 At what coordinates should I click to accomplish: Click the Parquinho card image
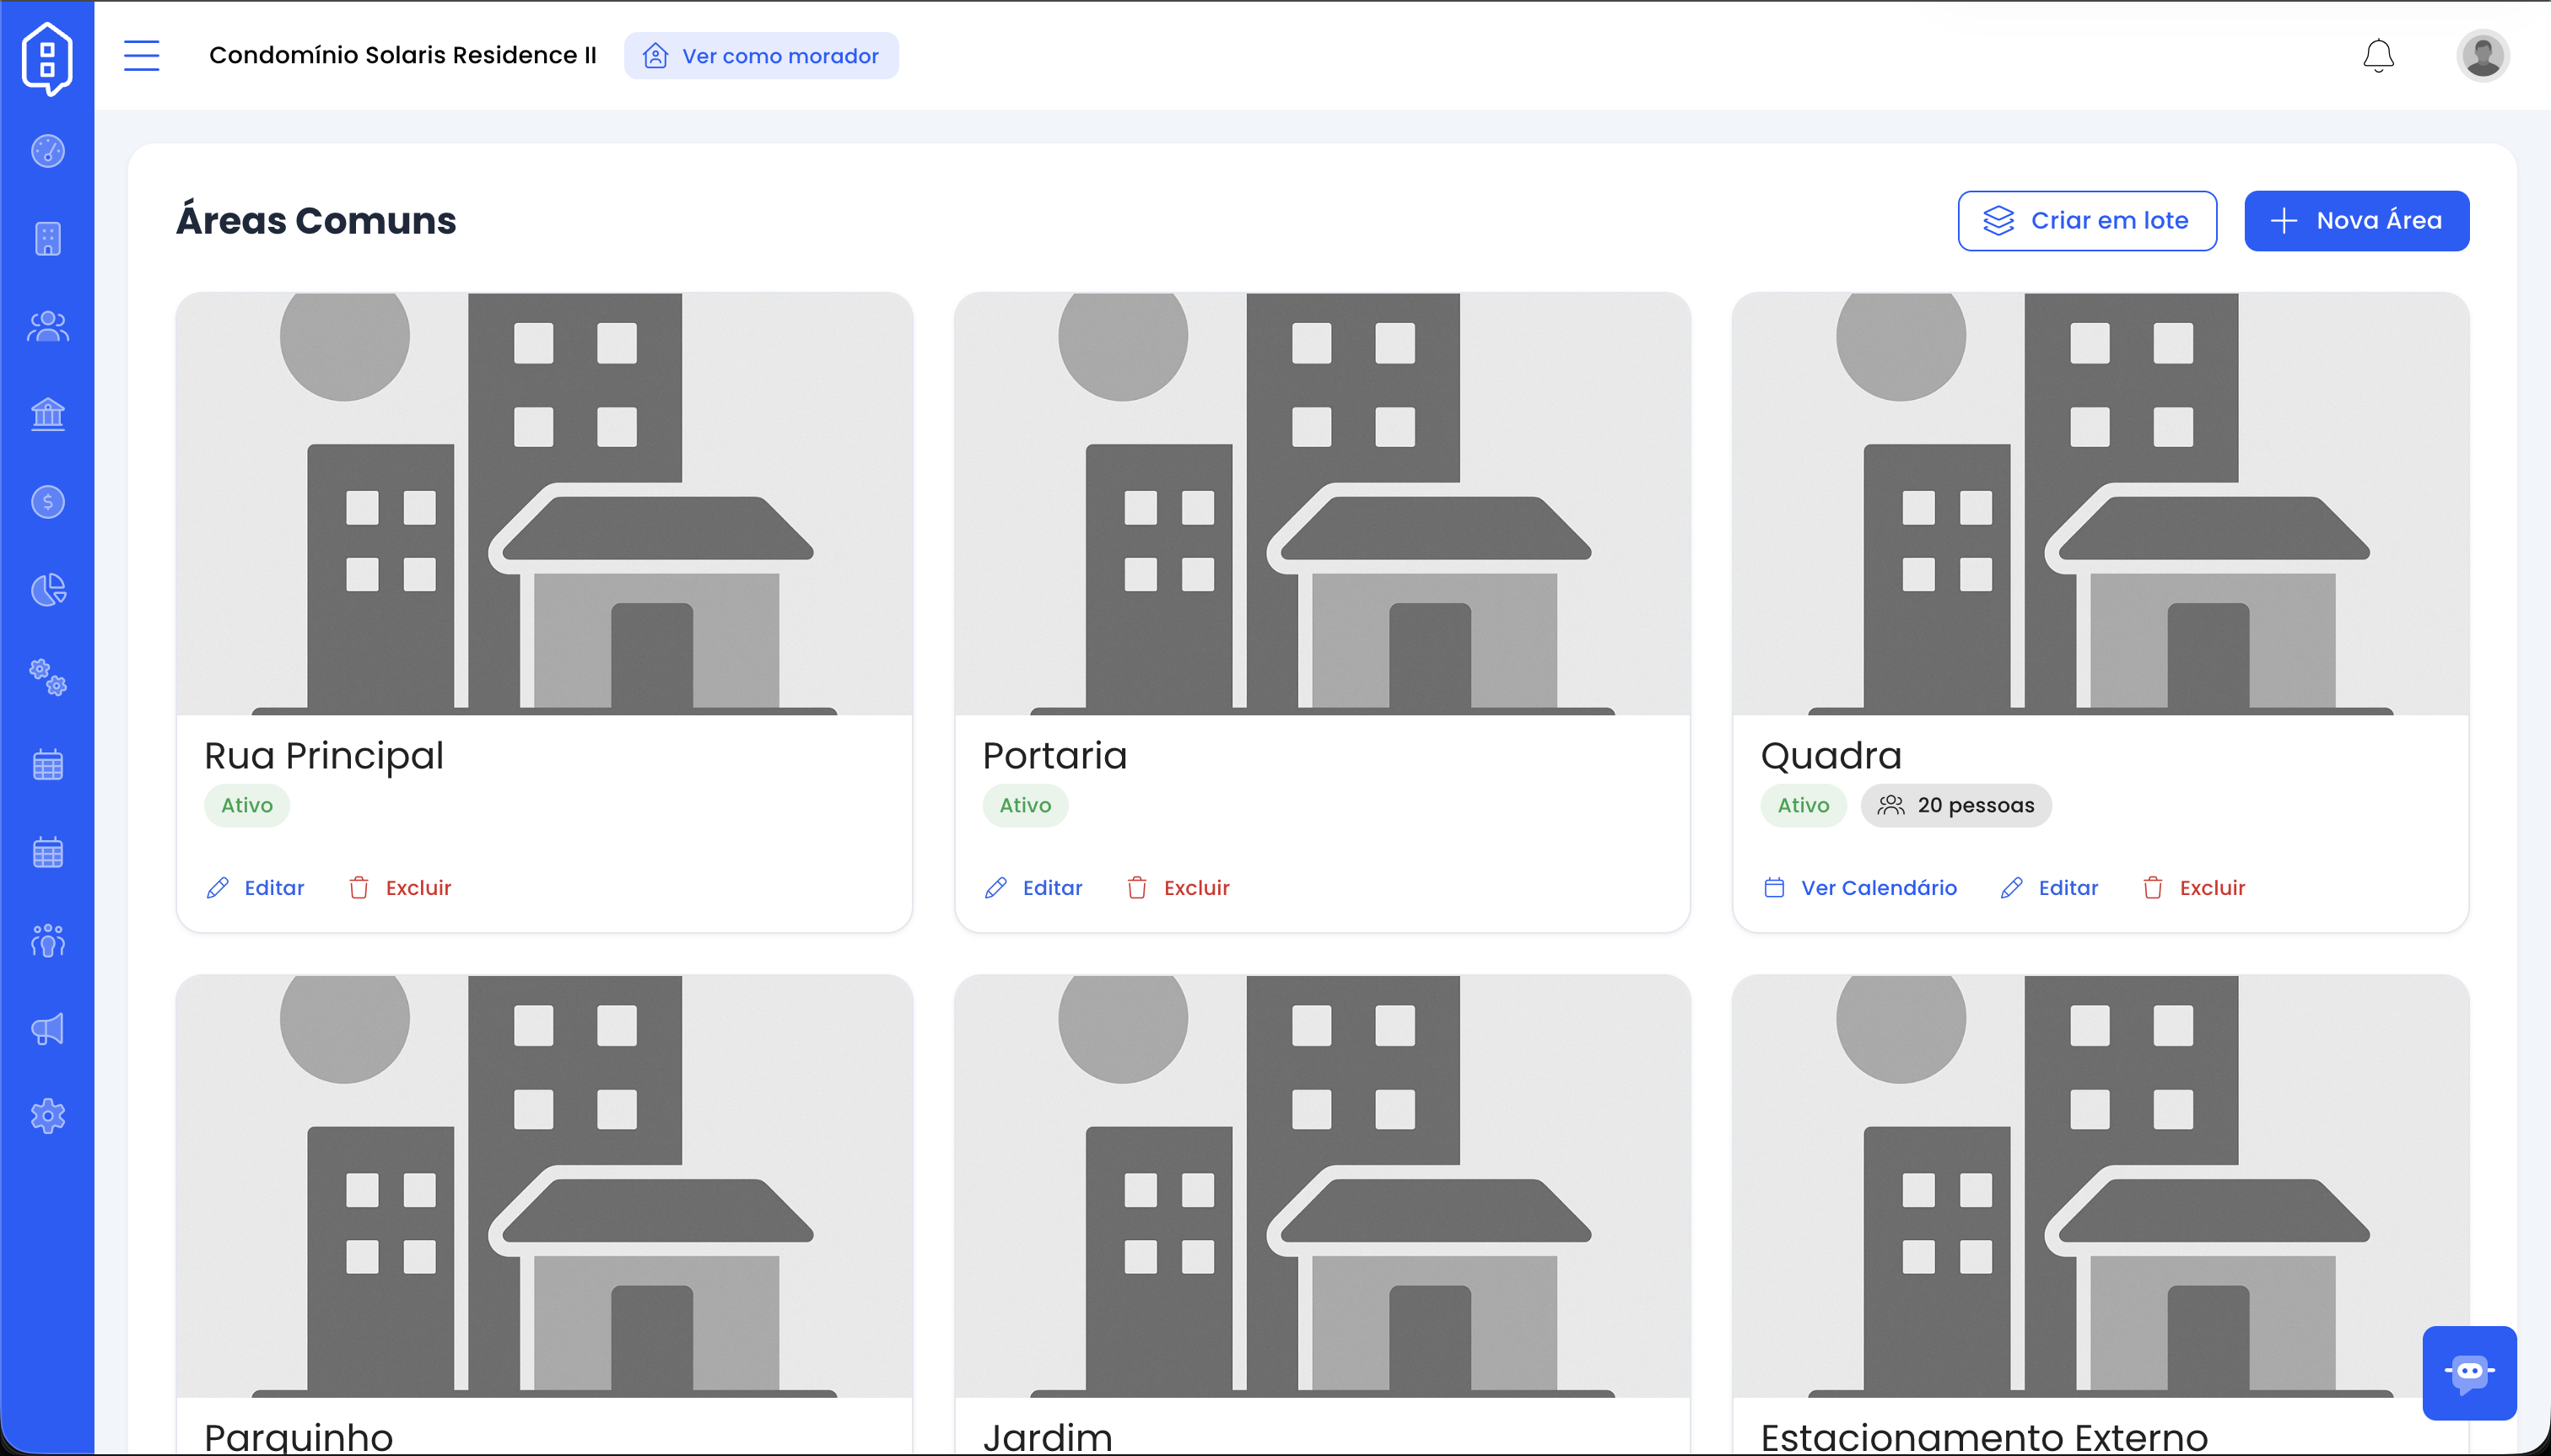click(544, 1186)
